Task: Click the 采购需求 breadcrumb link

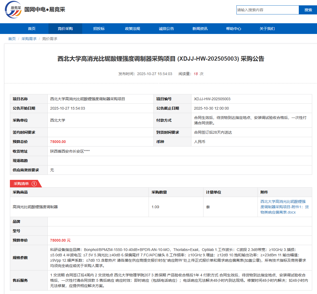Action: (x=29, y=39)
